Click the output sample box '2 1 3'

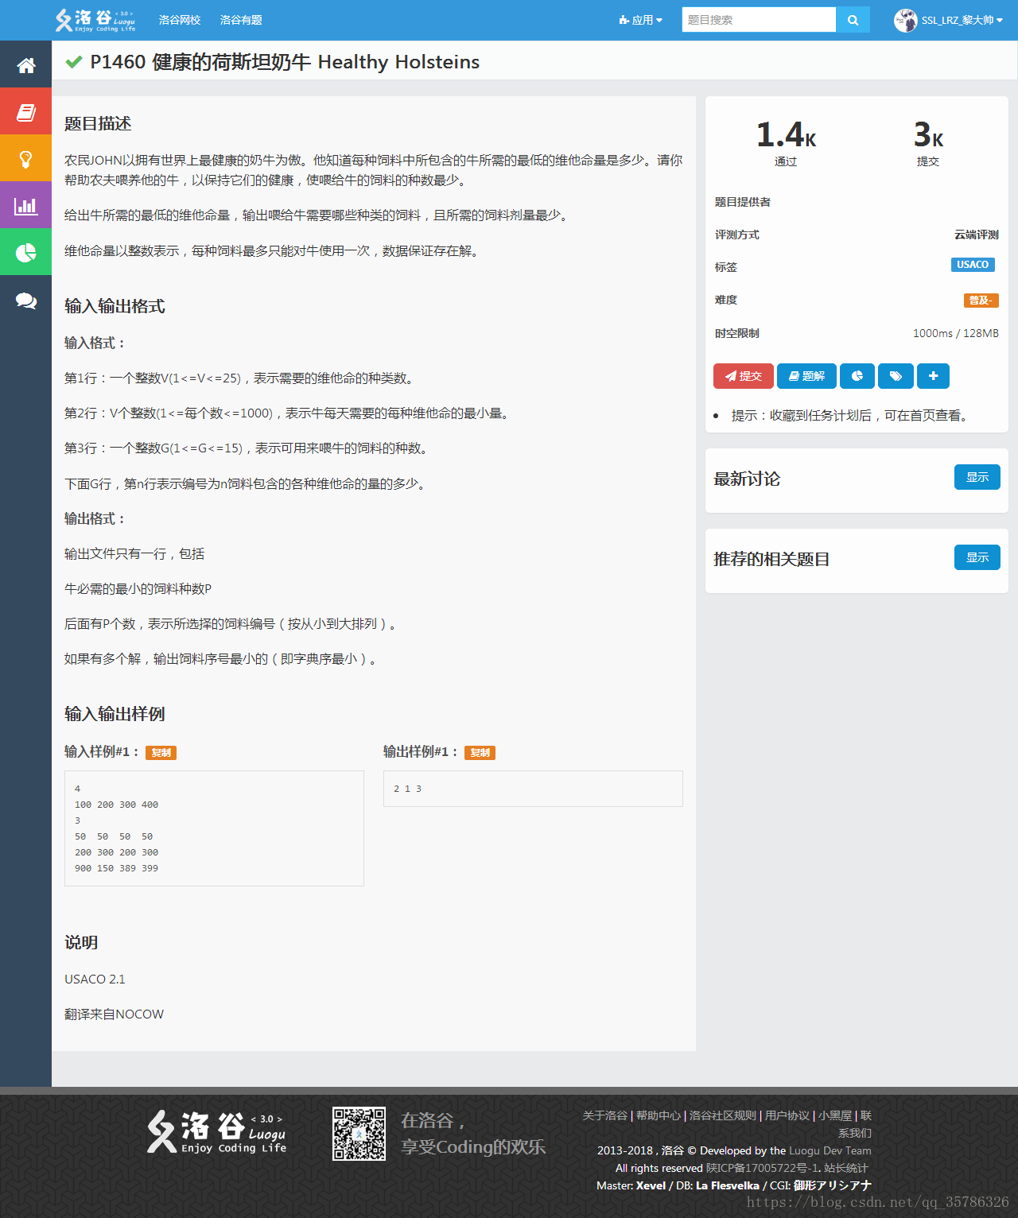[533, 789]
